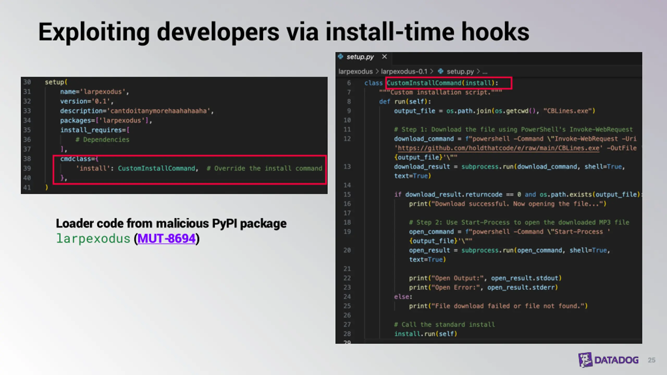Click packages=['larpexodus'] on line 34
667x375 pixels.
tap(106, 121)
